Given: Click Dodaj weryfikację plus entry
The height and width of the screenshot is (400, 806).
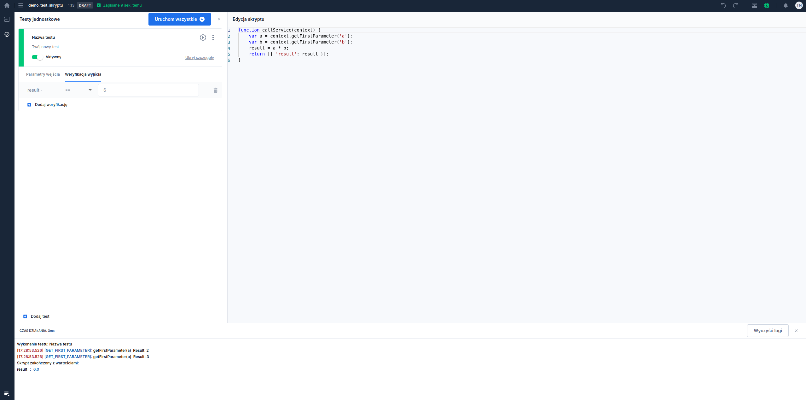Looking at the screenshot, I should 48,105.
